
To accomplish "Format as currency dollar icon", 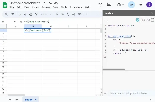I will click(57, 14).
